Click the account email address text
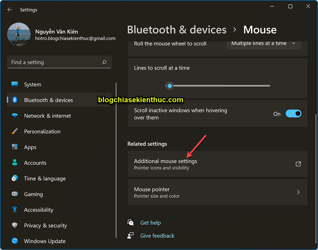Image resolution: width=318 pixels, height=250 pixels. [75, 38]
